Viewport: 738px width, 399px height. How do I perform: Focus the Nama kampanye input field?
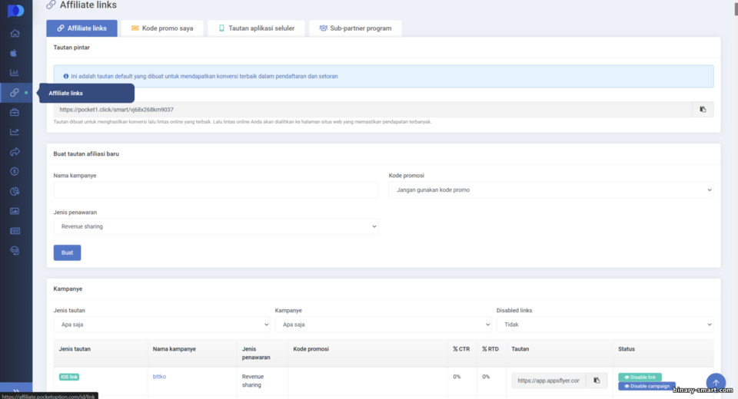(216, 190)
